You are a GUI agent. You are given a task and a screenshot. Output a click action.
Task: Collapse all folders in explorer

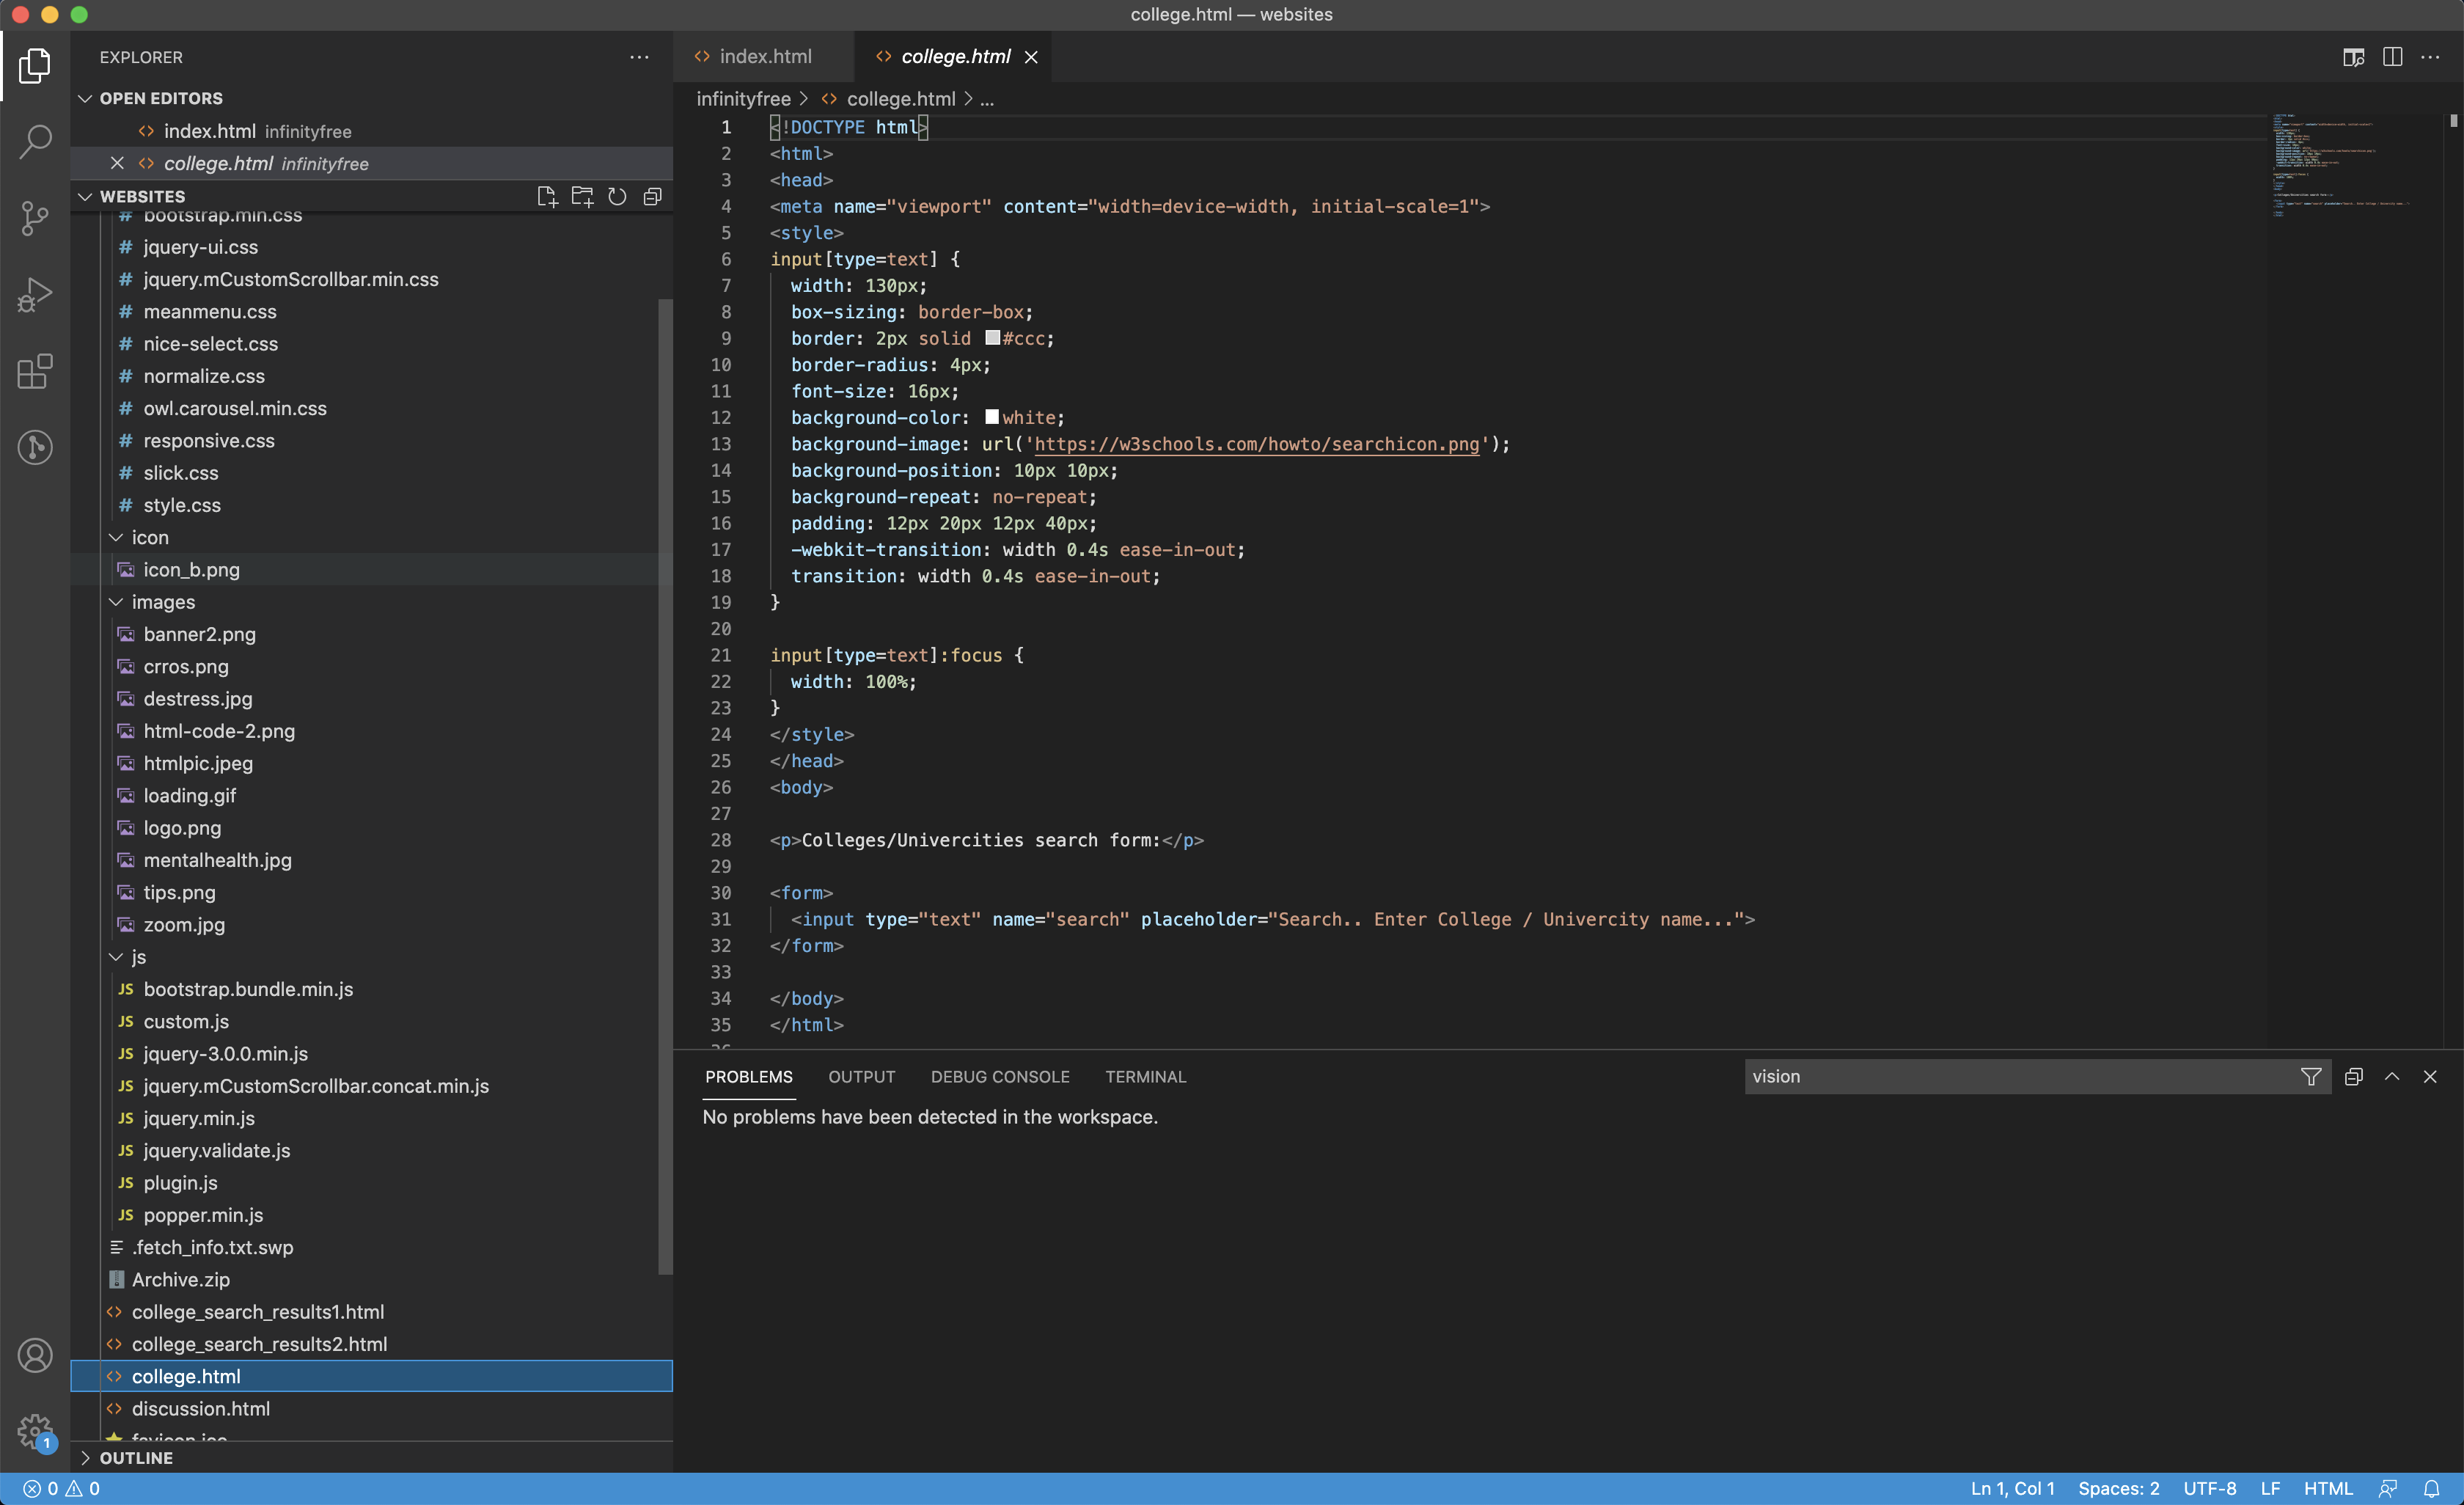652,196
